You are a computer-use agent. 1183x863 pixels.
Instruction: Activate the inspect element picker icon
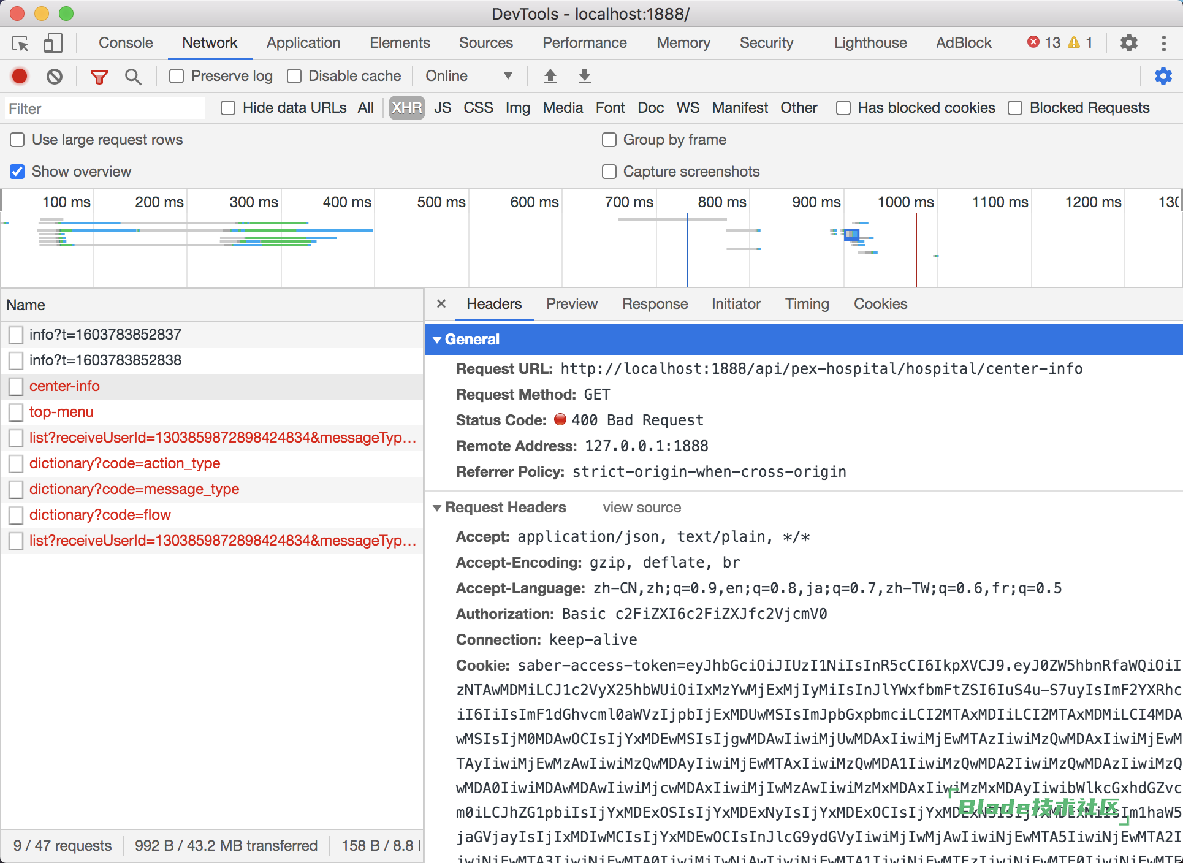pos(20,44)
